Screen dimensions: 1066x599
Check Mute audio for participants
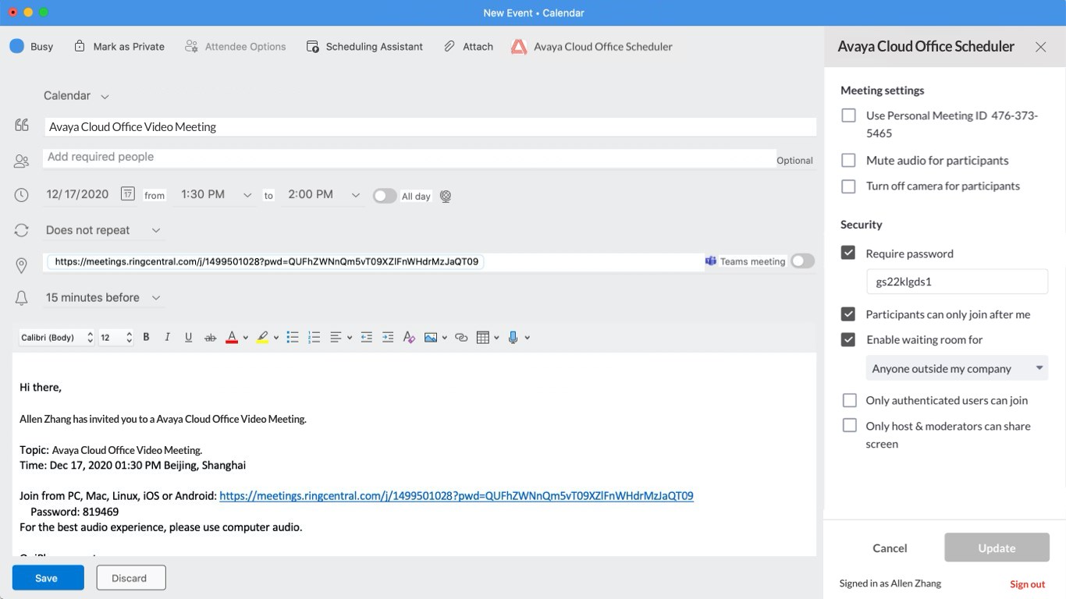pos(848,160)
